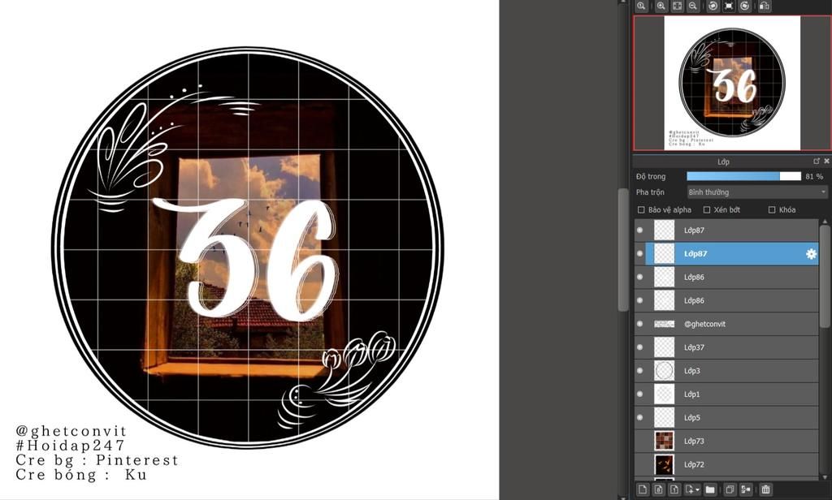The height and width of the screenshot is (500, 832).
Task: Click the canvas vertical scrollbar thumb
Action: (x=623, y=249)
